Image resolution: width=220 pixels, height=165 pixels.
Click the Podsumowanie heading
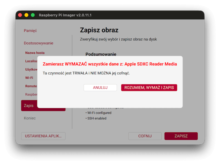click(x=101, y=54)
